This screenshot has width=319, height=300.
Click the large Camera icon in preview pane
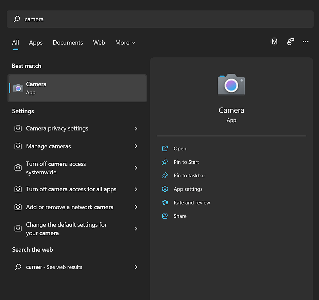231,85
